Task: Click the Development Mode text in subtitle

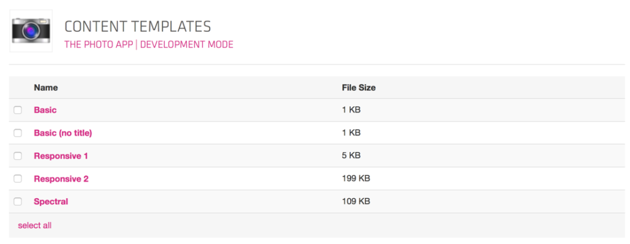Action: pyautogui.click(x=187, y=45)
